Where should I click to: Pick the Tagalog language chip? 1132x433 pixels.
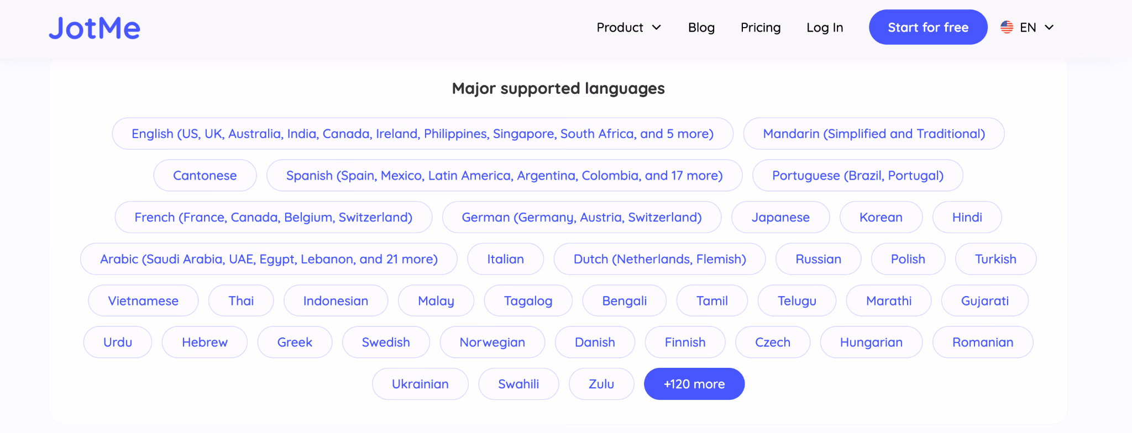coord(528,300)
